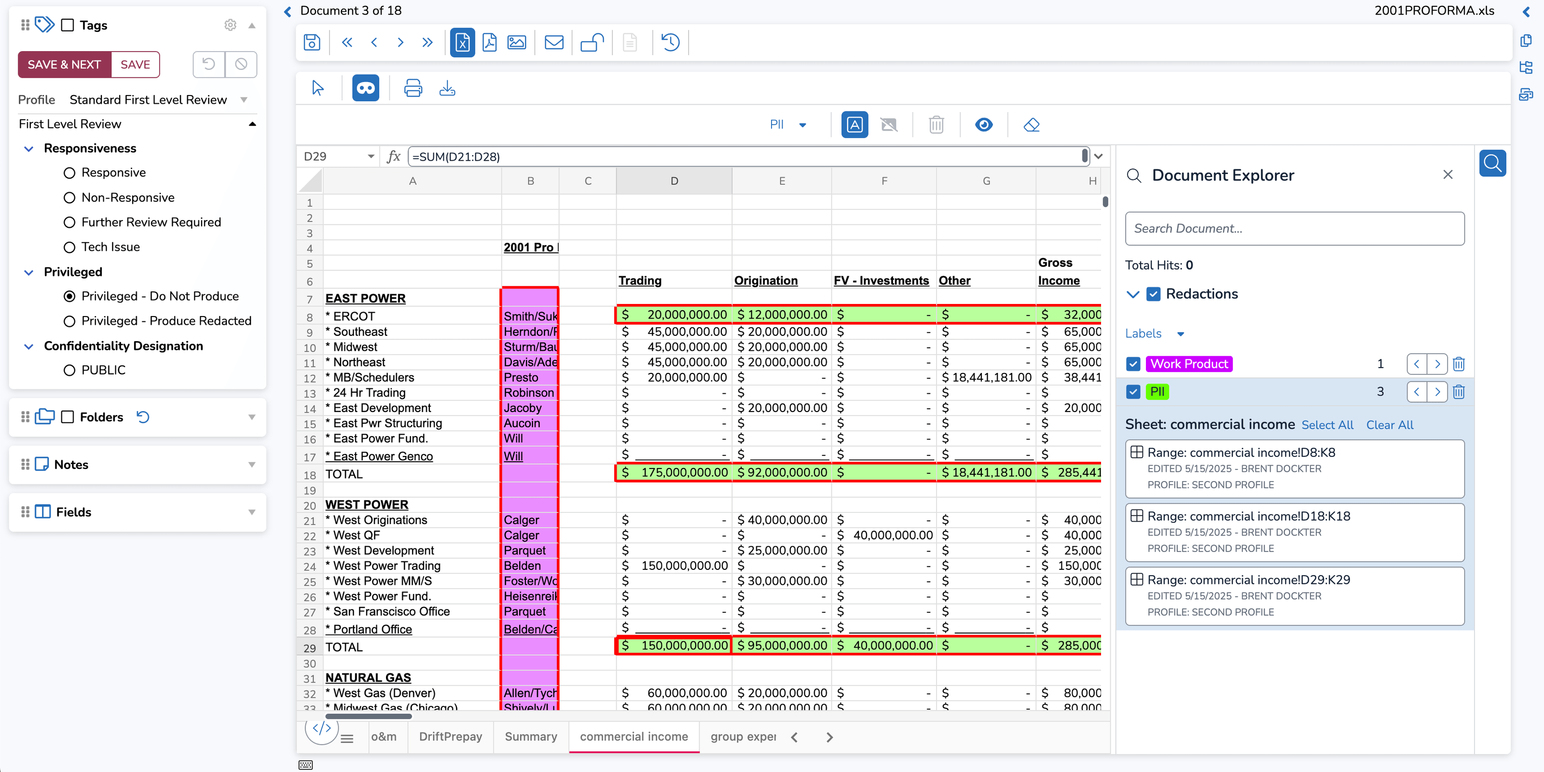Choose the PUBLIC confidentiality designation
This screenshot has width=1544, height=772.
coord(69,369)
